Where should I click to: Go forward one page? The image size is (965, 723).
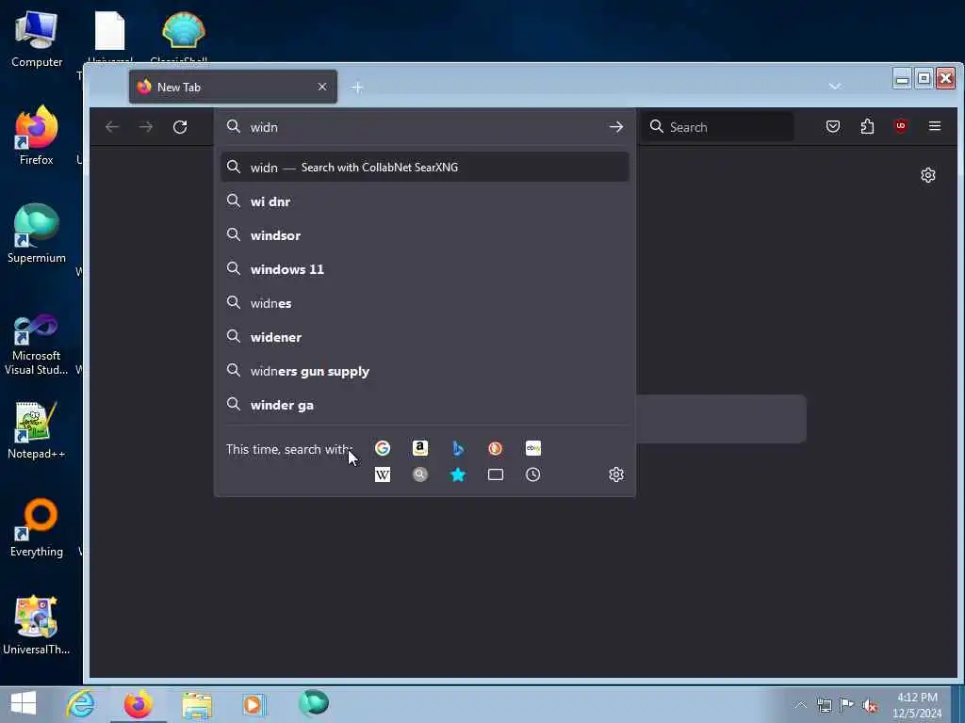click(x=146, y=127)
